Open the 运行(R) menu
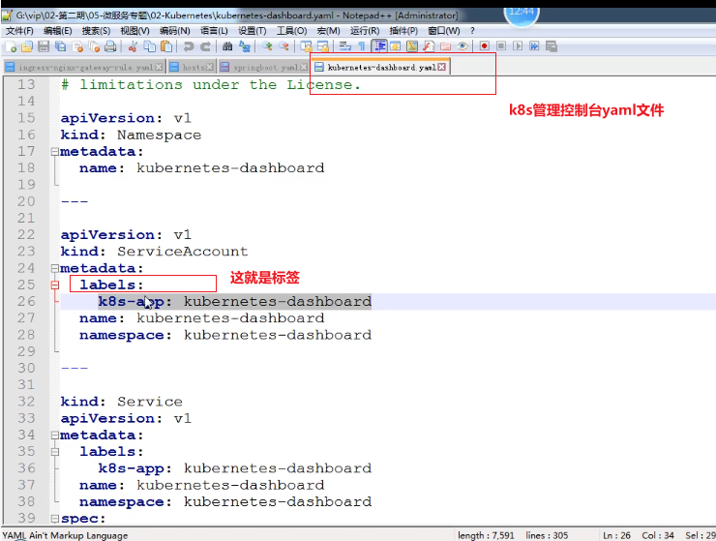Viewport: 716px width, 541px height. (365, 31)
